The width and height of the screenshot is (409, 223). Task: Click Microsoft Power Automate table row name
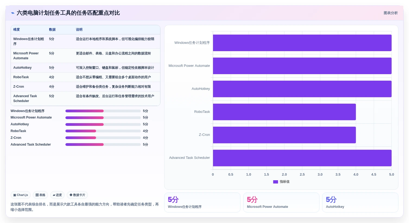click(26, 56)
